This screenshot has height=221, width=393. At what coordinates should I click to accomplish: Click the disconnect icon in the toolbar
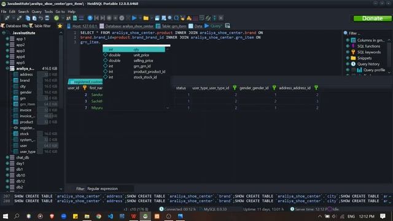point(19,18)
